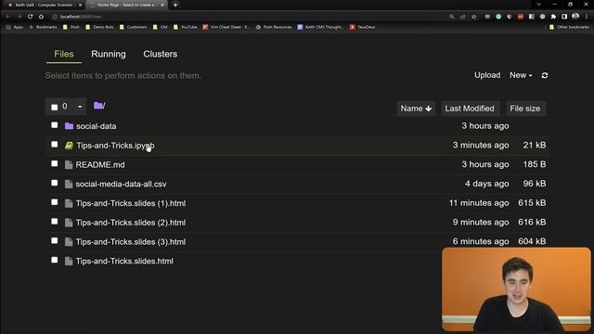
Task: Go back using the browser back arrow
Action: click(x=8, y=17)
